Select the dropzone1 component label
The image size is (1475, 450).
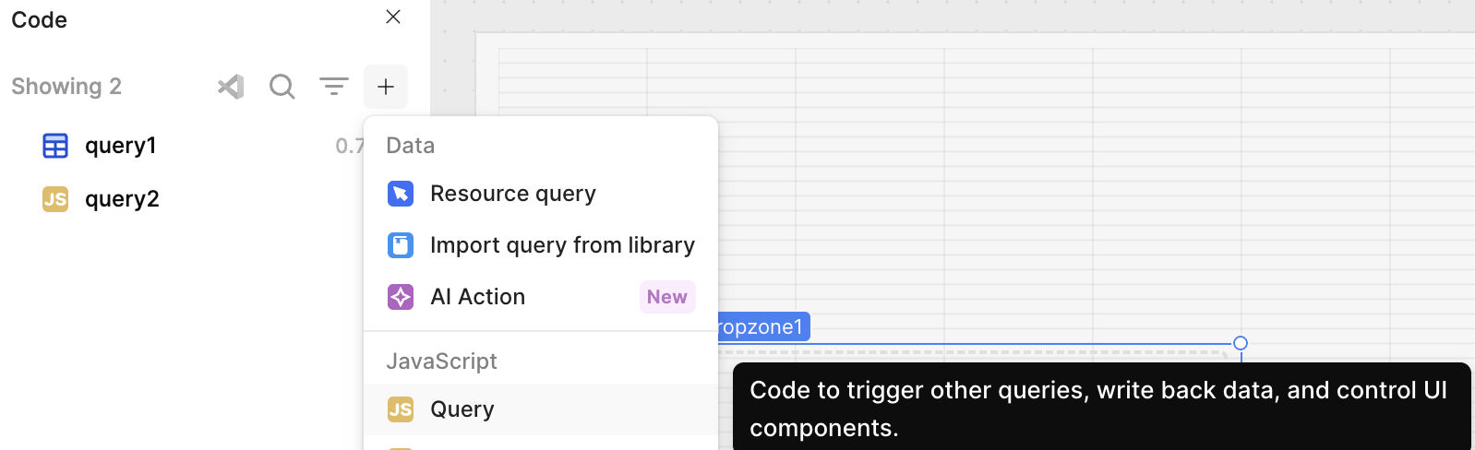pyautogui.click(x=763, y=327)
